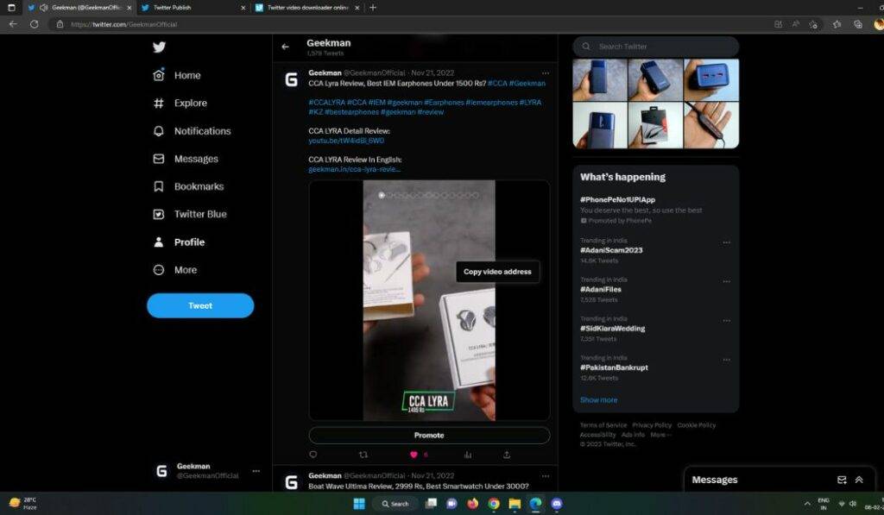
Task: Switch to the Twitter video downloader tab
Action: (308, 8)
